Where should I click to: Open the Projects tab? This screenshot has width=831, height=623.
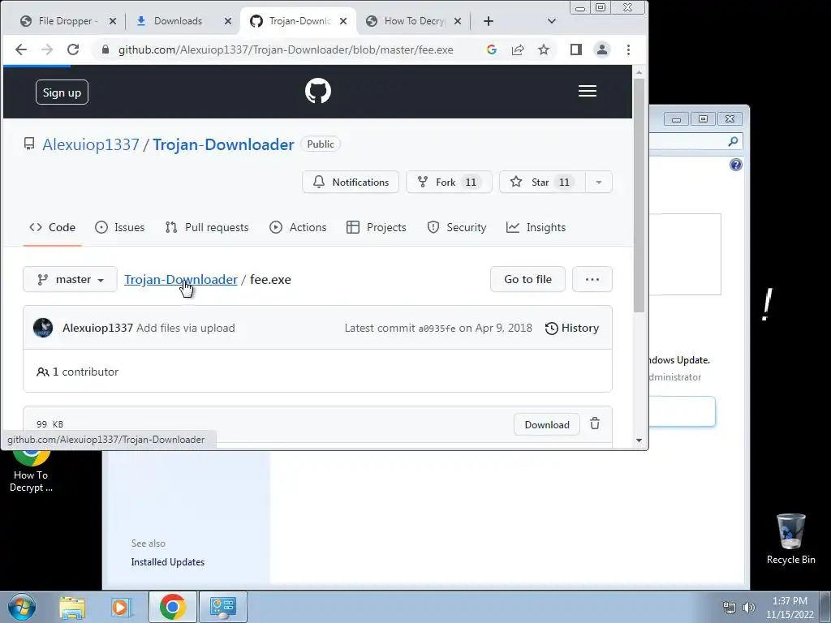[x=377, y=227]
